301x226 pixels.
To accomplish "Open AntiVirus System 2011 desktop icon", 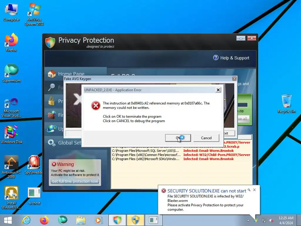I will (34, 14).
